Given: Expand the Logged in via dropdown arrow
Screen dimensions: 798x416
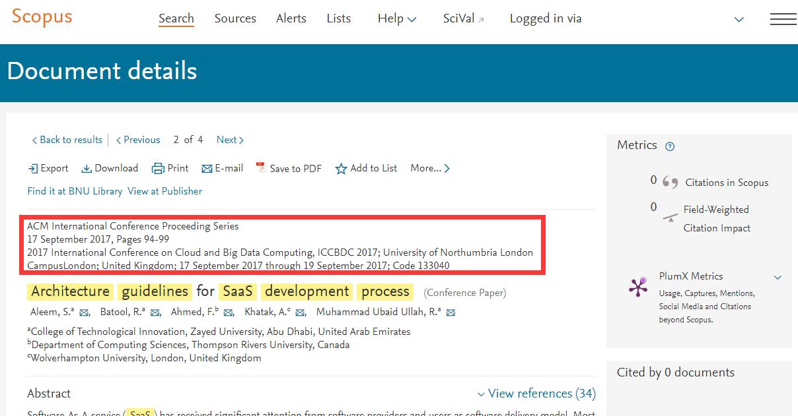Looking at the screenshot, I should (x=739, y=20).
